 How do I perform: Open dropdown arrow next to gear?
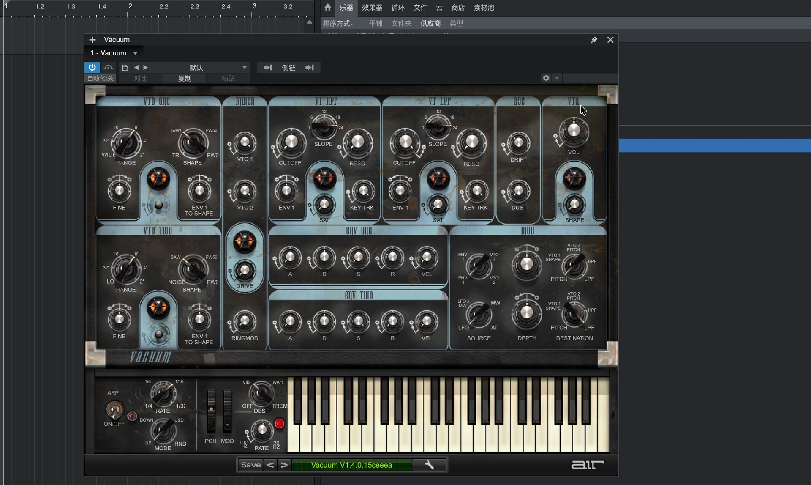[x=557, y=78]
